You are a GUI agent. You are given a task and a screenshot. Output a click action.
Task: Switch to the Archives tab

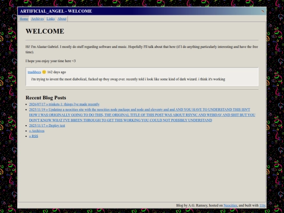coord(37,18)
